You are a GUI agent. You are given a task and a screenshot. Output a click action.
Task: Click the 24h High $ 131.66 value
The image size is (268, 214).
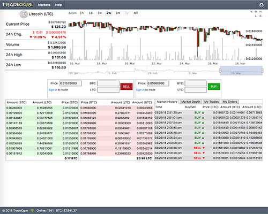pyautogui.click(x=59, y=57)
